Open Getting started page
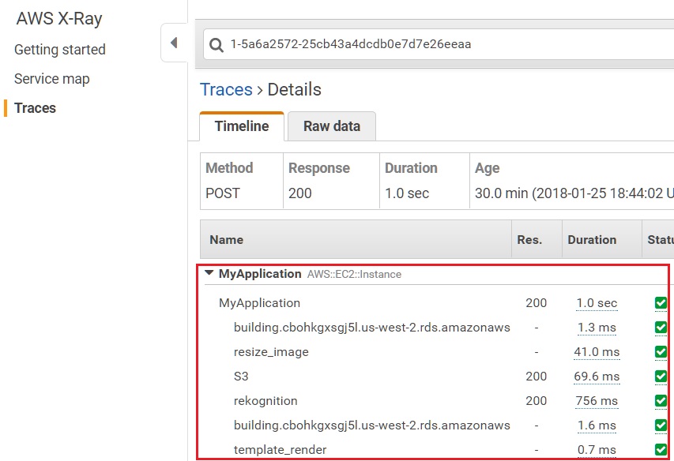 [x=60, y=50]
